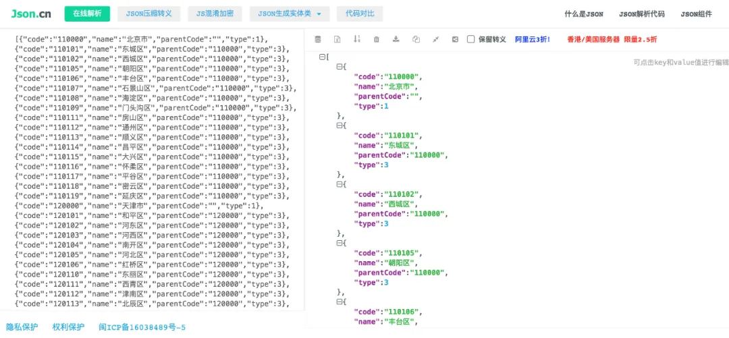Click the file document icon in the toolbar

pos(337,39)
